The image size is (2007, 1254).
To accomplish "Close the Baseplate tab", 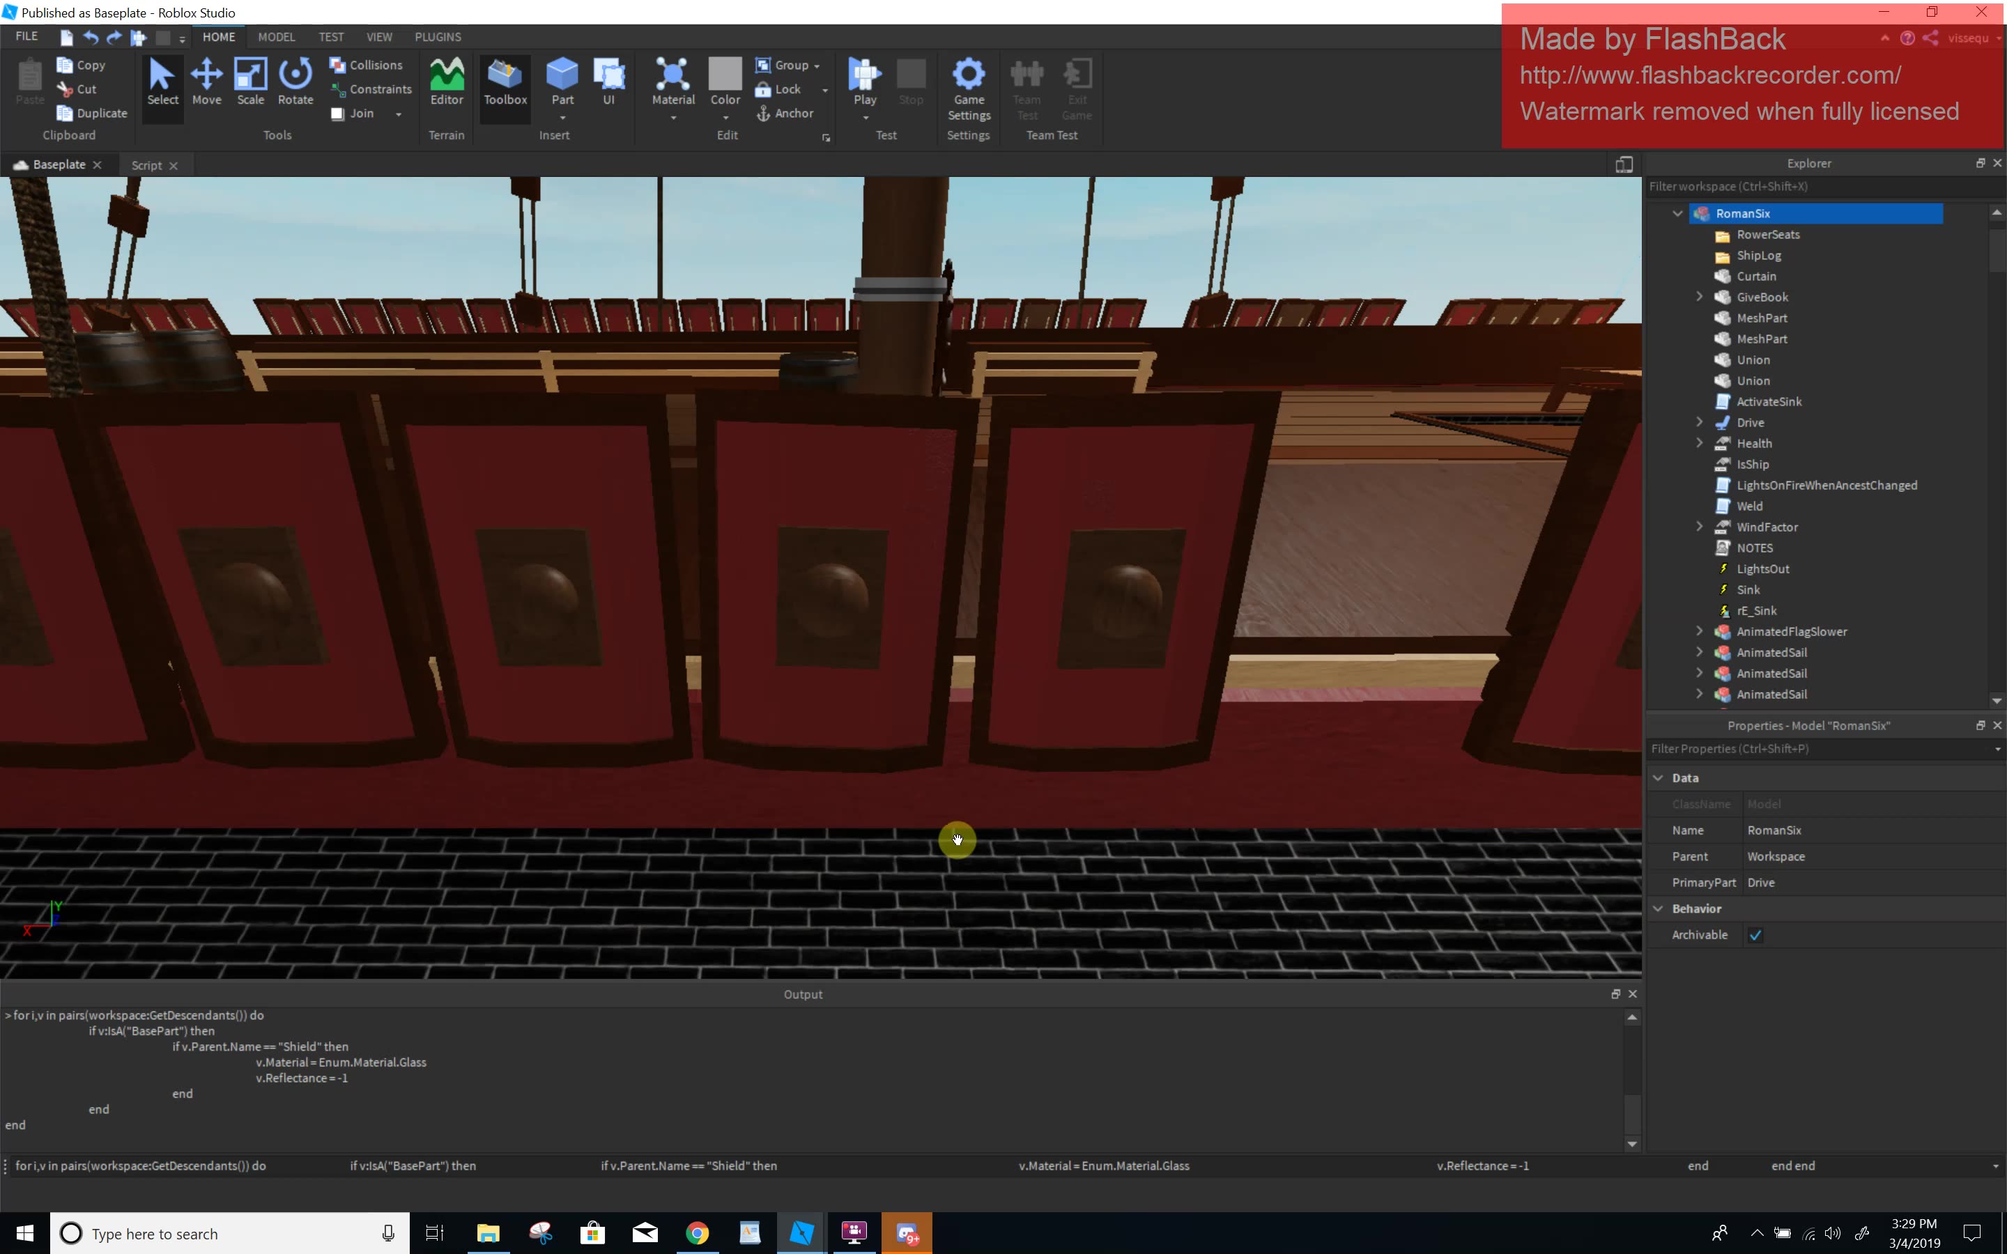I will [x=98, y=165].
